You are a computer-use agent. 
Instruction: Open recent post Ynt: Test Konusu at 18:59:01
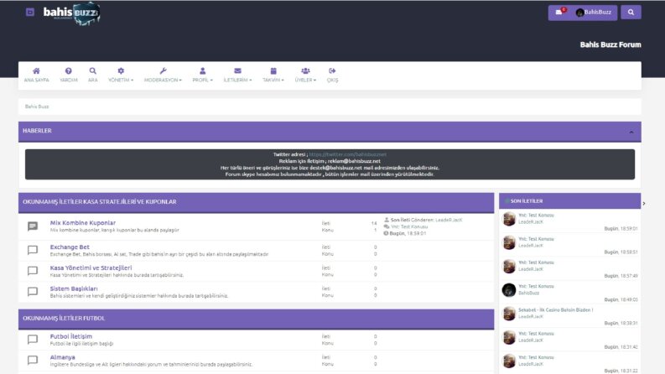(x=536, y=215)
